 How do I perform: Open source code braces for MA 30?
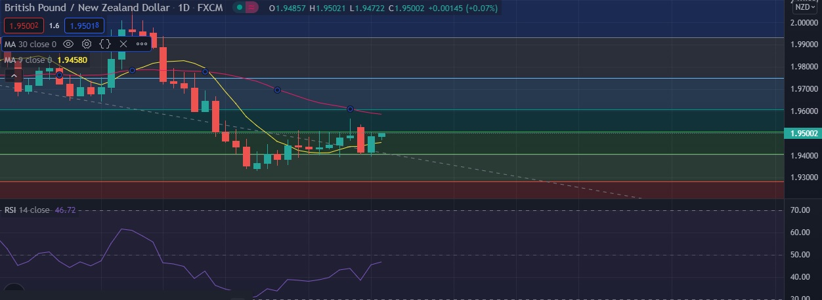tap(104, 44)
